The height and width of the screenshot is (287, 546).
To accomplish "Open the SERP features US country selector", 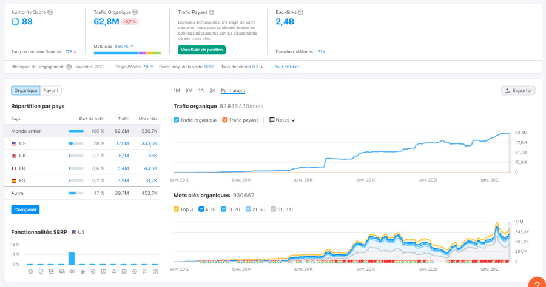I will (x=78, y=232).
